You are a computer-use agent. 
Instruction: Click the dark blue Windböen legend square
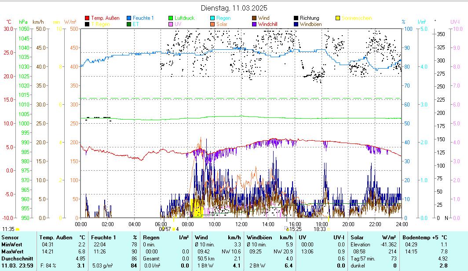pos(296,24)
